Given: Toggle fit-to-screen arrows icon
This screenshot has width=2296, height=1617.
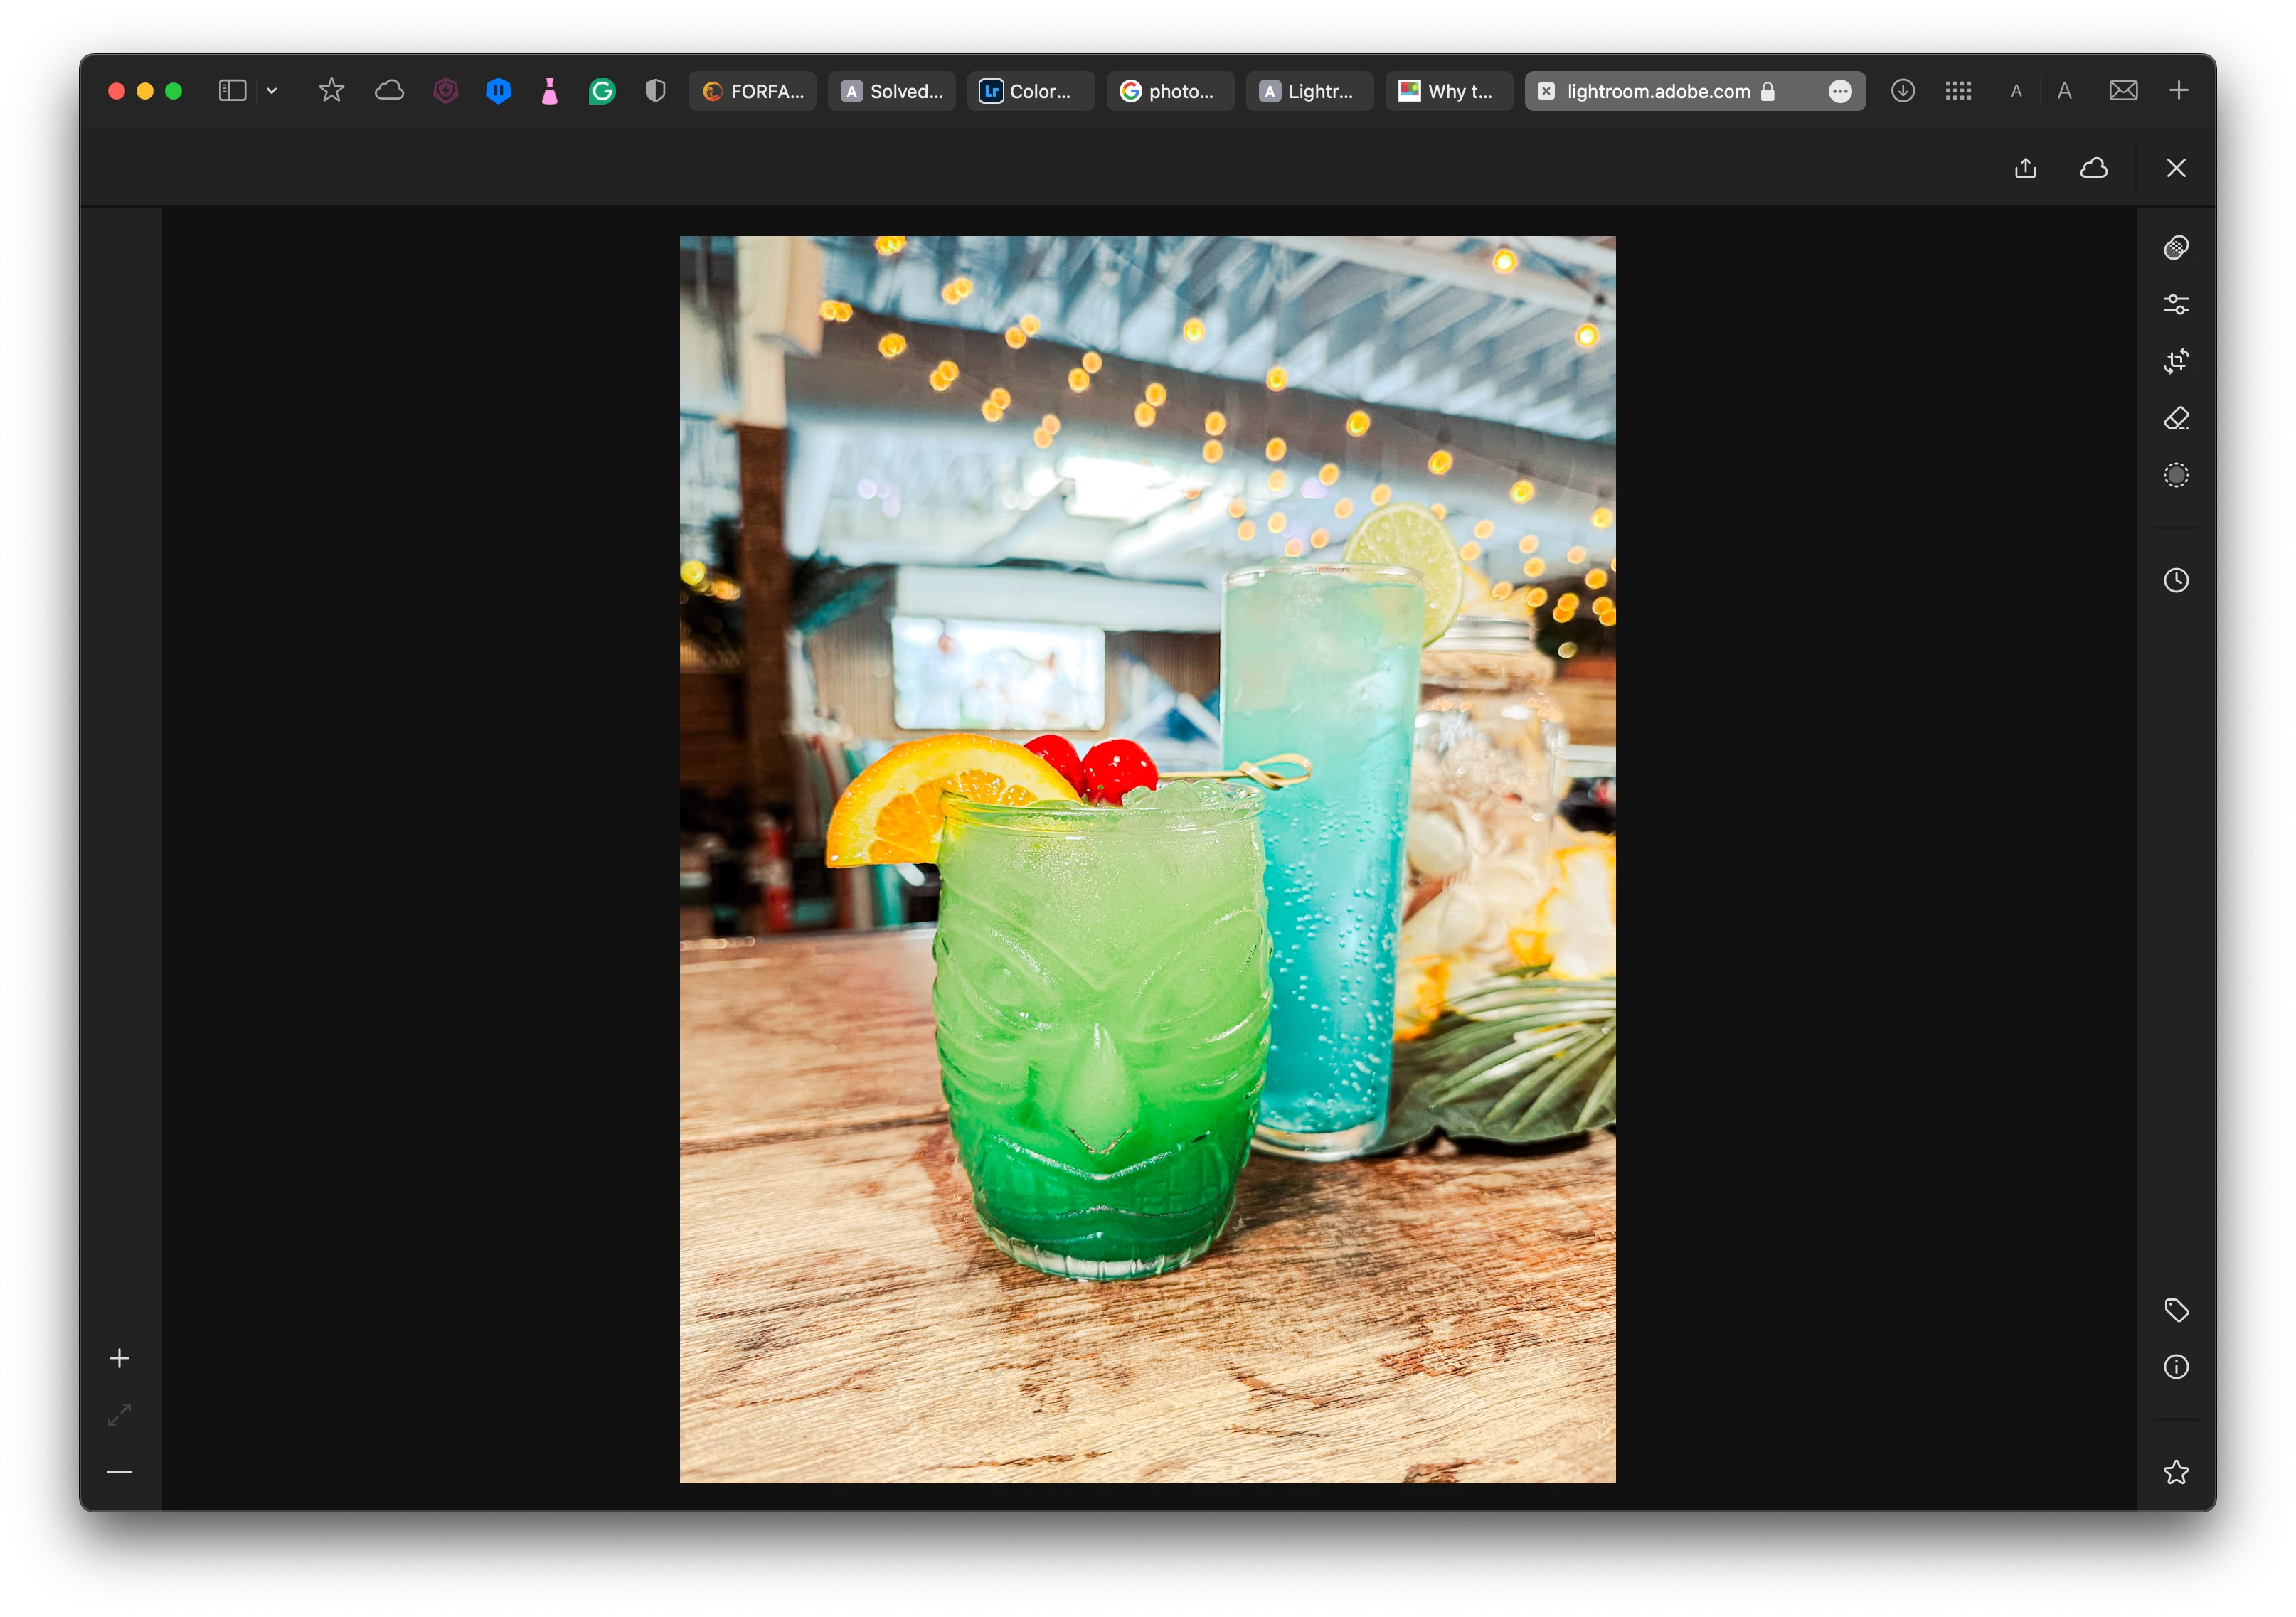Looking at the screenshot, I should pyautogui.click(x=119, y=1415).
